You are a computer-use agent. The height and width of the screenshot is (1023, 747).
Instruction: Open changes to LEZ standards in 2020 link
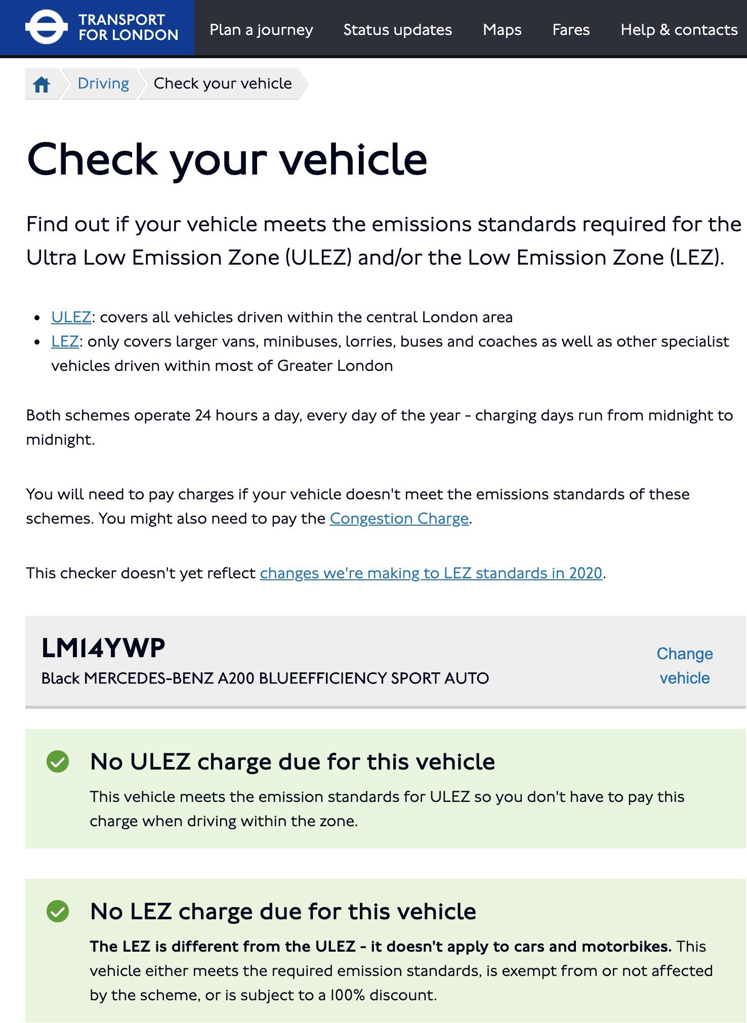tap(431, 573)
